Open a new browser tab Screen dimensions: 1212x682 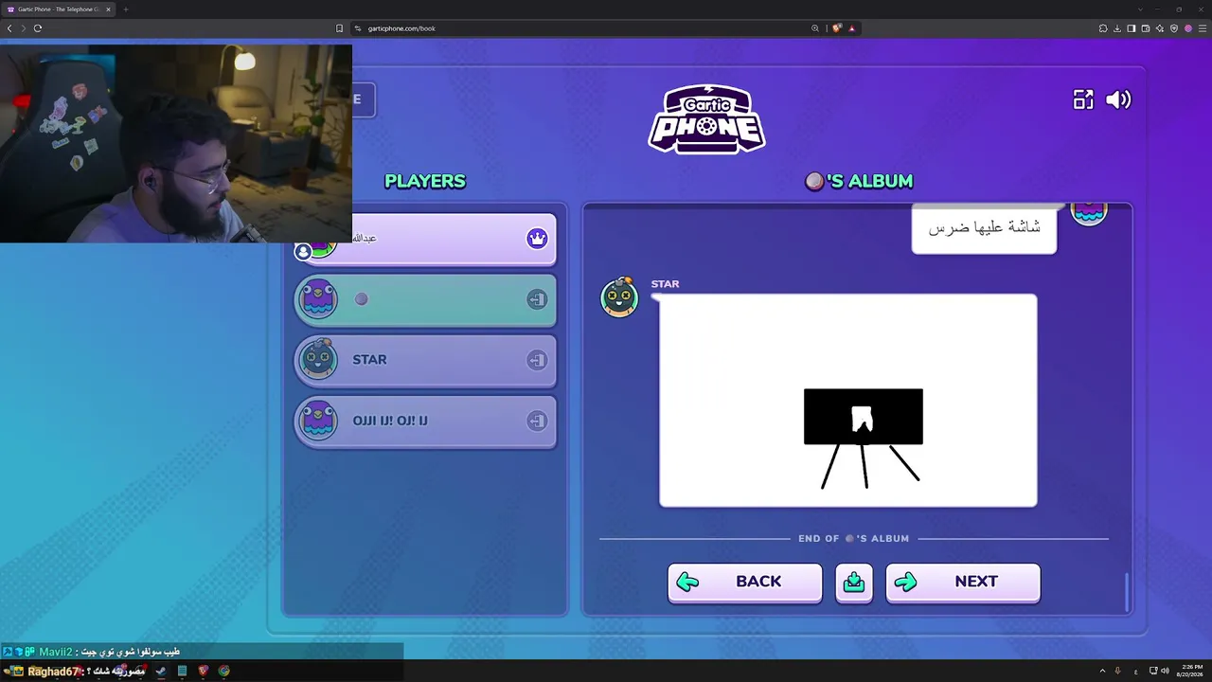point(125,9)
